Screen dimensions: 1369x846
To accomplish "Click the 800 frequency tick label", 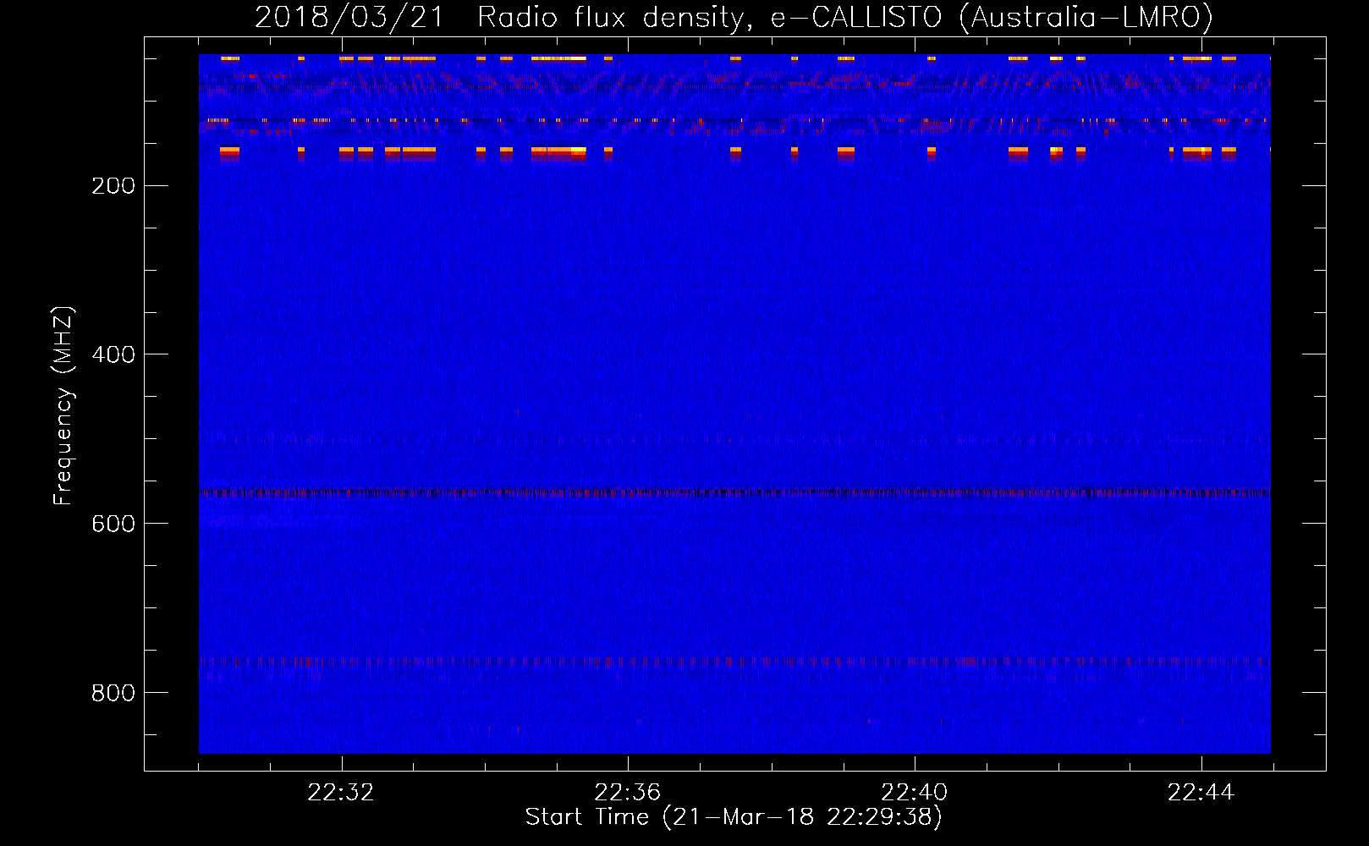I will (113, 693).
